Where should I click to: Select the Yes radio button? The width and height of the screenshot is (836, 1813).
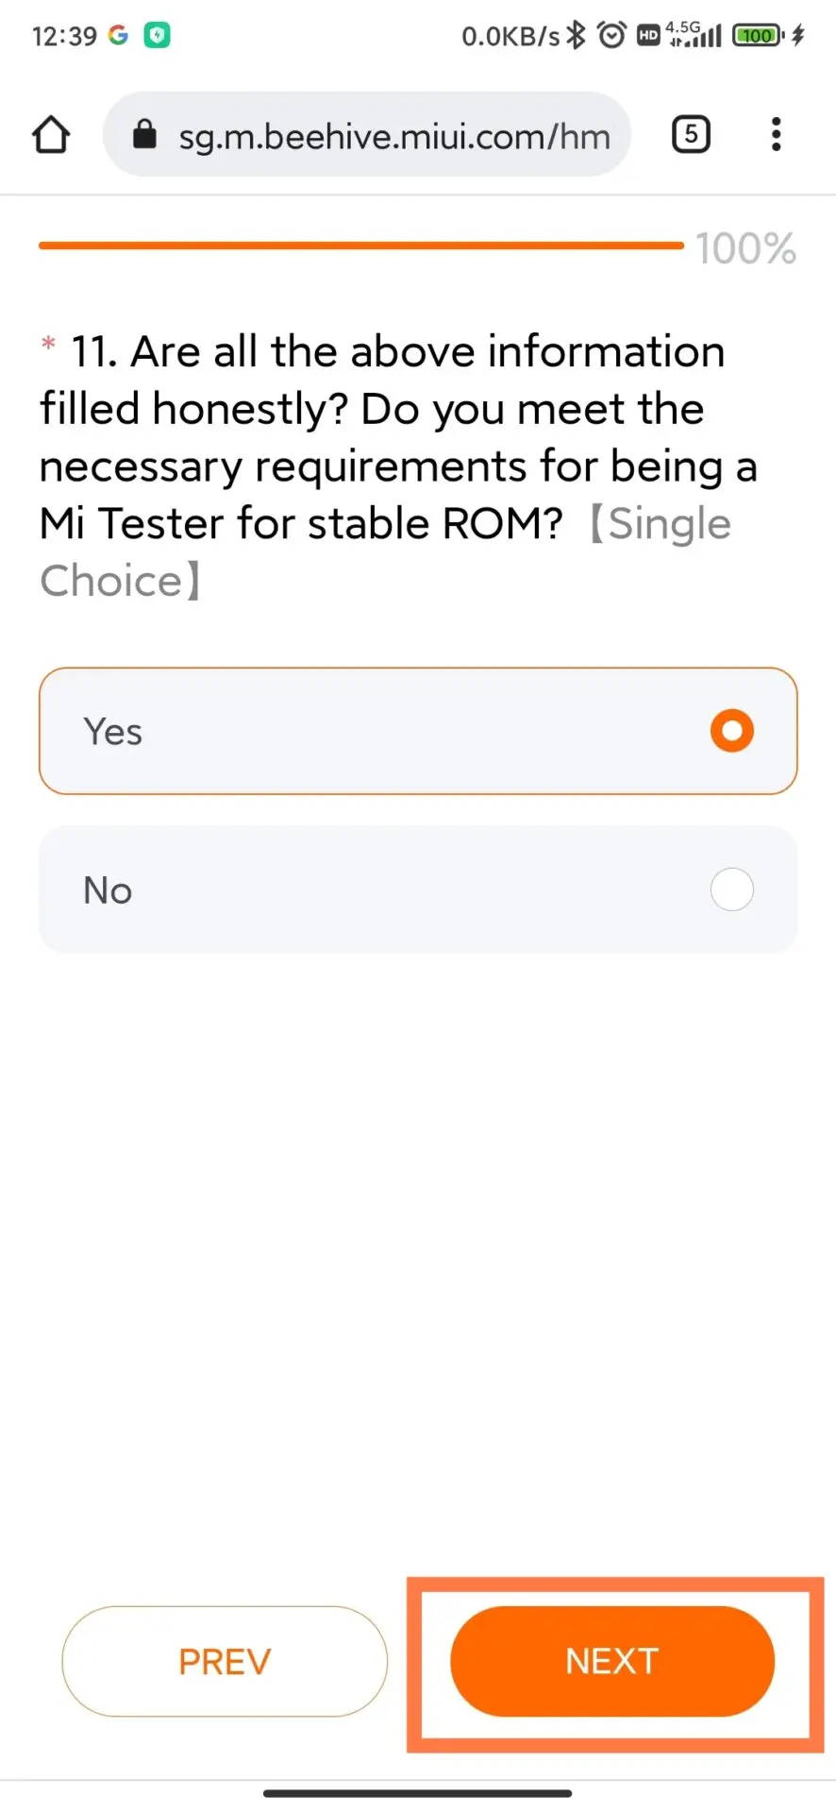(731, 731)
